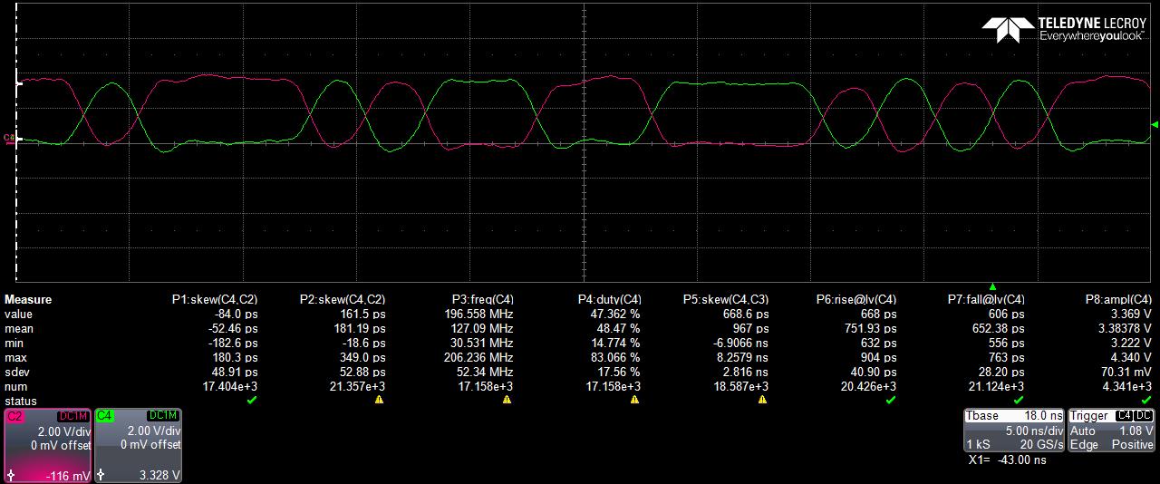Open the Tbase timebase settings box
Viewport: 1160px width, 484px height.
coord(1013,430)
